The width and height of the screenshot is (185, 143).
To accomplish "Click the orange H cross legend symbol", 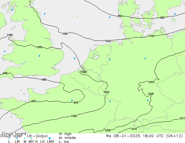I will tap(36, 138).
